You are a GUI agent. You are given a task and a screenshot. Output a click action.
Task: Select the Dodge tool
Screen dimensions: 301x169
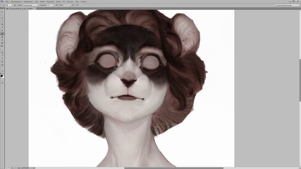[x=2, y=52]
